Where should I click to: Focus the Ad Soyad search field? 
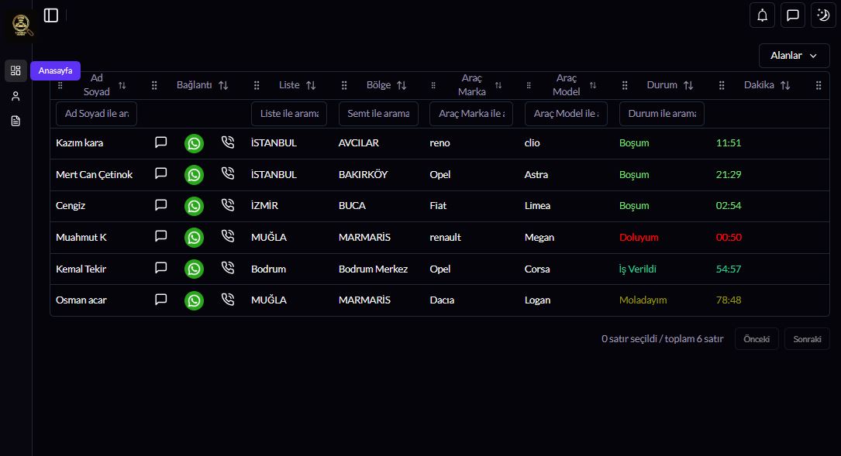click(96, 114)
